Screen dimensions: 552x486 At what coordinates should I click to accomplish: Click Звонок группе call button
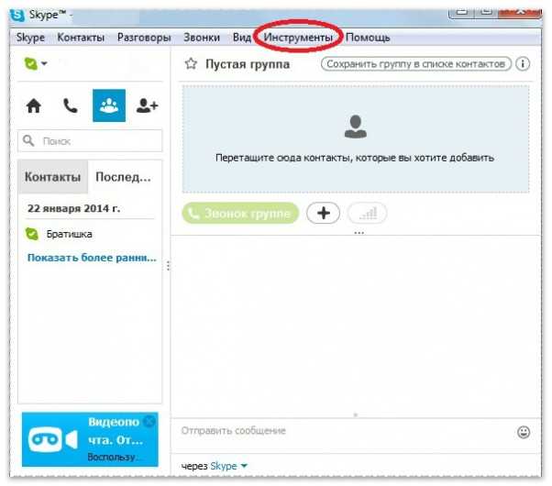[240, 214]
